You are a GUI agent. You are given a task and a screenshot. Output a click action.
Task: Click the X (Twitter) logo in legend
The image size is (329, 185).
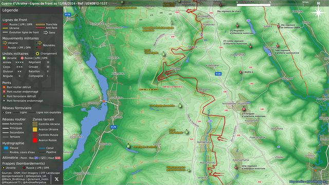[x=57, y=179]
